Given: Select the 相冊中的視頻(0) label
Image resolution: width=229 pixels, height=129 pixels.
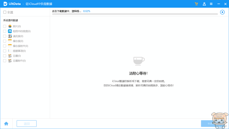Looking at the screenshot, I should (x=22, y=31).
